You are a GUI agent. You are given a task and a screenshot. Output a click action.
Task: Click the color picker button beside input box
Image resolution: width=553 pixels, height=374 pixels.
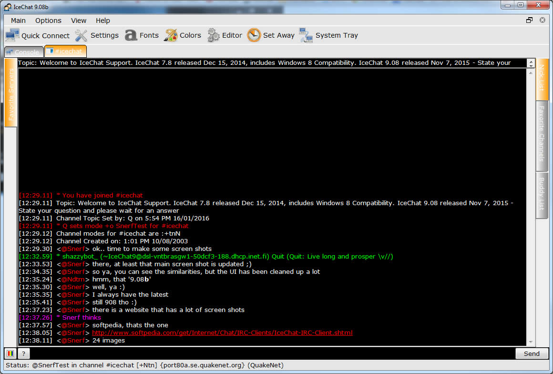[x=10, y=353]
